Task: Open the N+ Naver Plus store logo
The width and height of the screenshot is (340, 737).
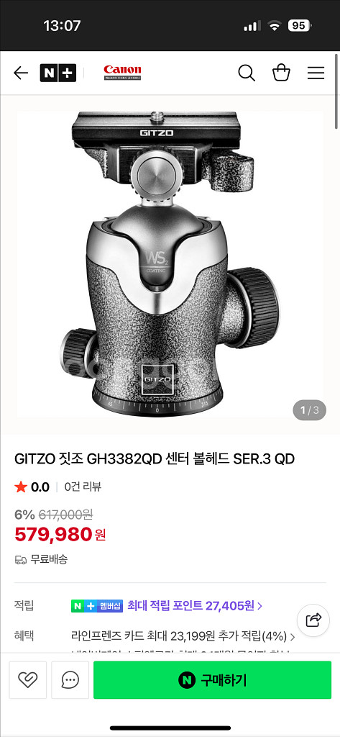Action: point(58,73)
